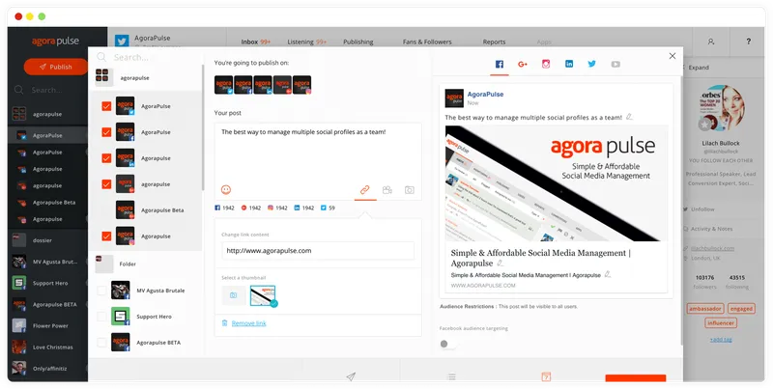Image resolution: width=773 pixels, height=389 pixels.
Task: Open the Inbox tab
Action: point(256,42)
